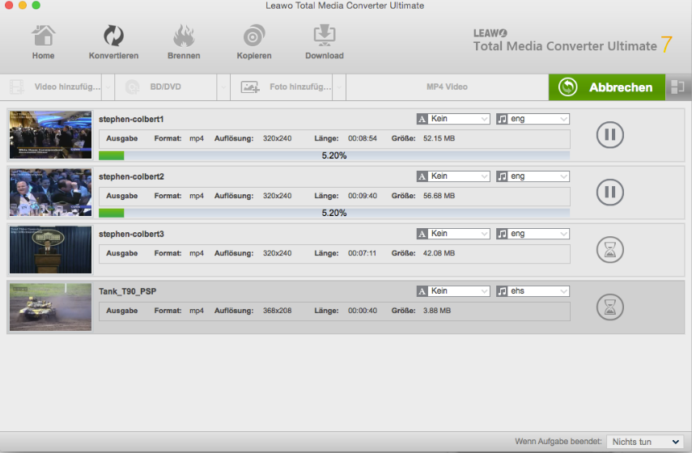Screen dimensions: 692x453
Task: Click the BD/DVD button
Action: click(166, 87)
